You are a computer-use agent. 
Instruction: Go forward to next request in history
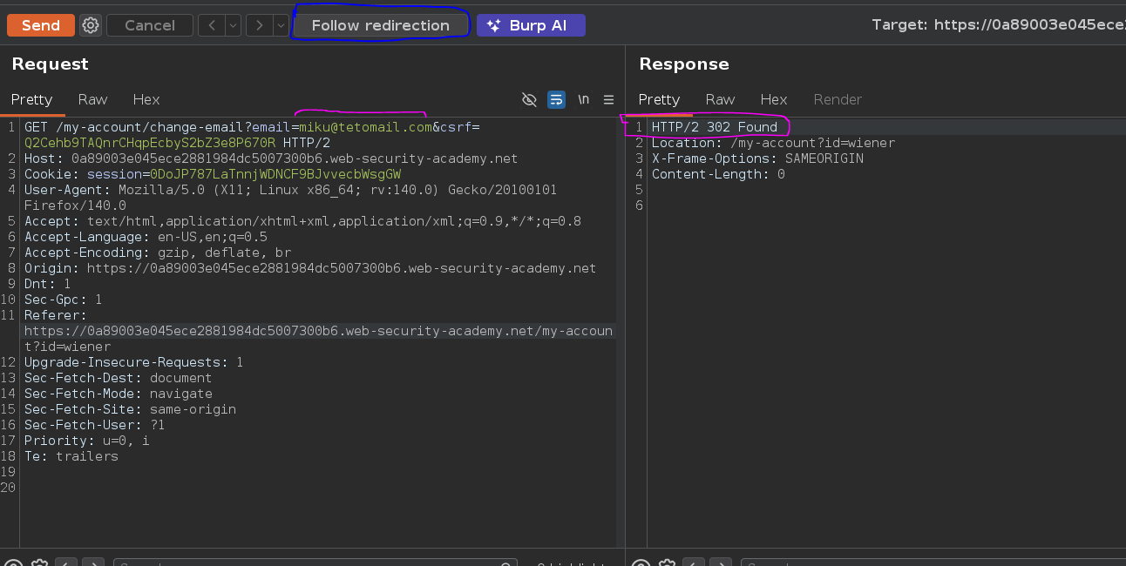(259, 25)
